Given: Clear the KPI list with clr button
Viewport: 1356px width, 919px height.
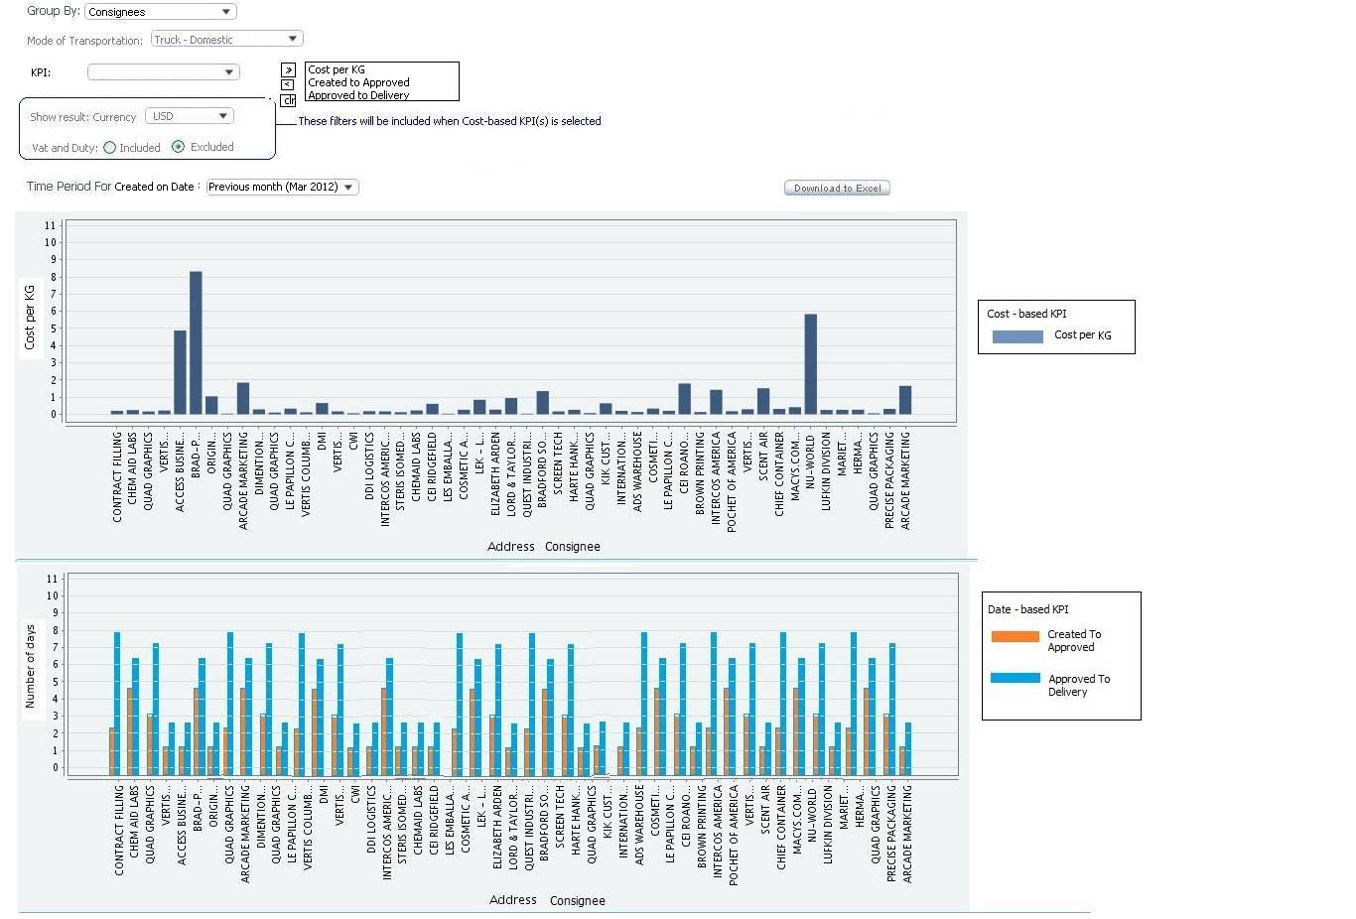Looking at the screenshot, I should (288, 100).
